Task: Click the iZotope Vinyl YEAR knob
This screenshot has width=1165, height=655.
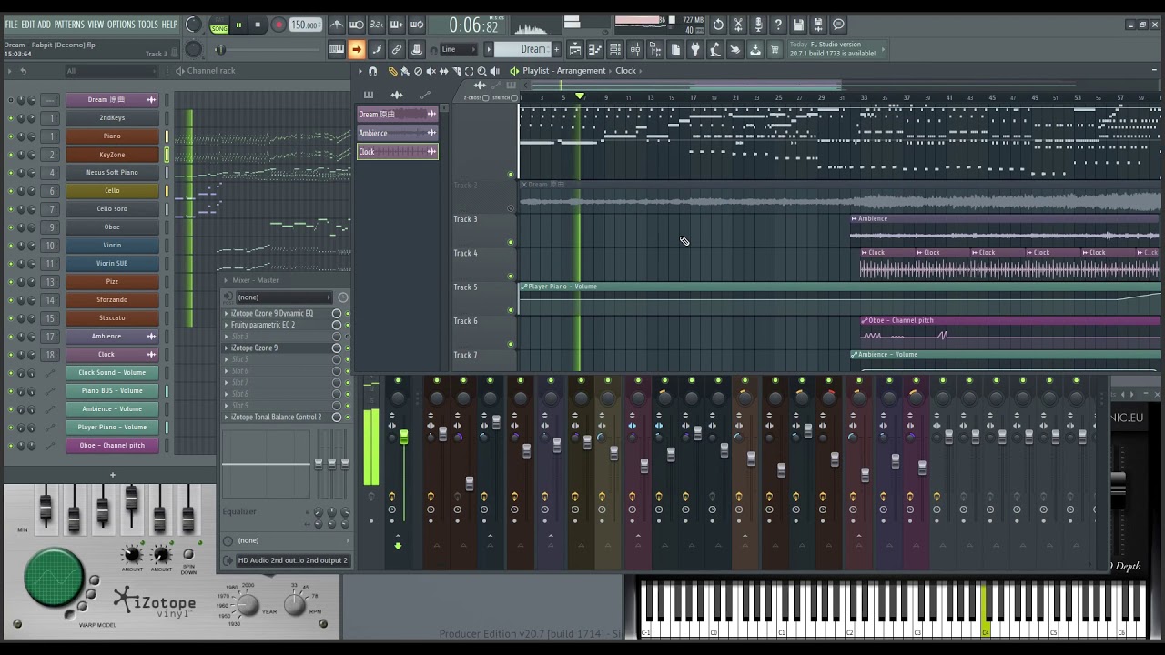Action: pyautogui.click(x=247, y=604)
